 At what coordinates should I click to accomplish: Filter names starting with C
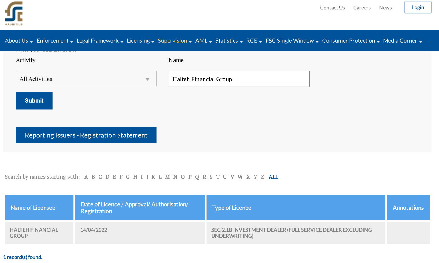[x=100, y=177]
